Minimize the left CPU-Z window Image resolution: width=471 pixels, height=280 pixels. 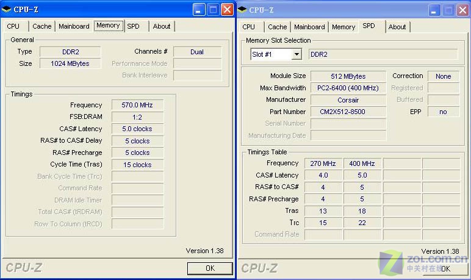click(x=198, y=10)
